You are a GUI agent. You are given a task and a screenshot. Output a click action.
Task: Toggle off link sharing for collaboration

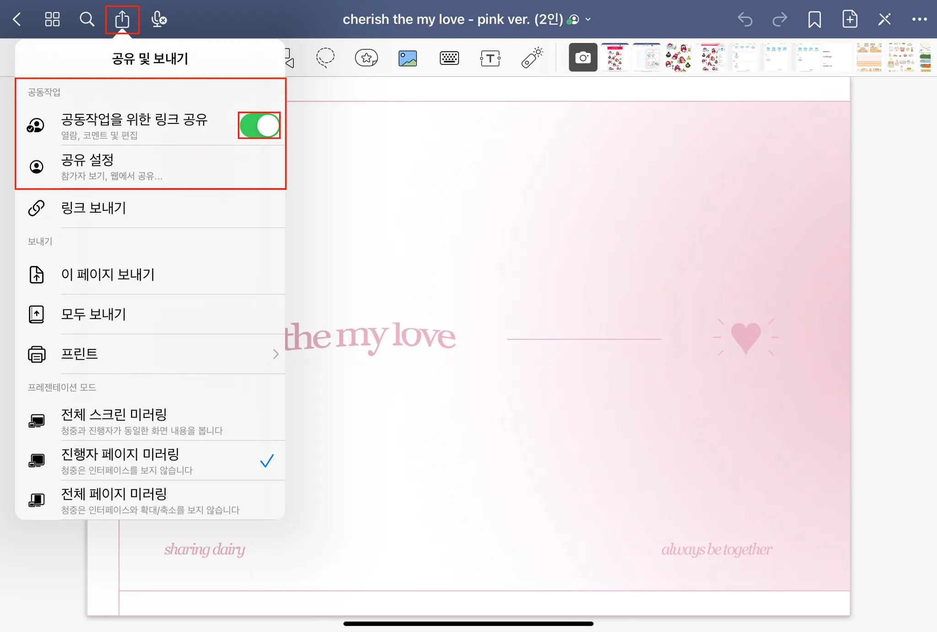click(259, 125)
